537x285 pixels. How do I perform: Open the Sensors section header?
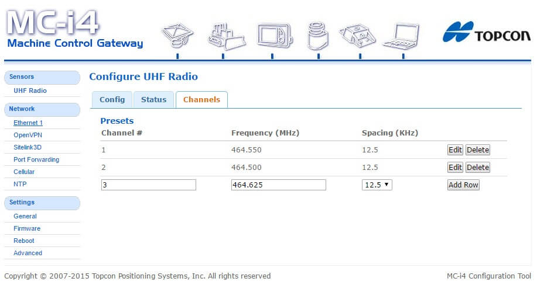coord(42,77)
